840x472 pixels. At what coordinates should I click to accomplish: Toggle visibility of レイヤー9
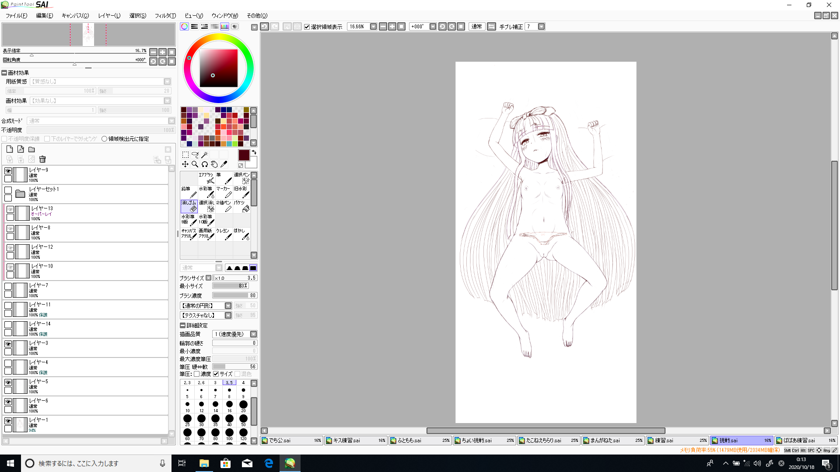pyautogui.click(x=8, y=171)
